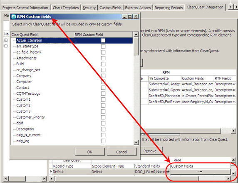Maximize the RPM Custom fields dialog
238x183 pixels.
(130, 16)
